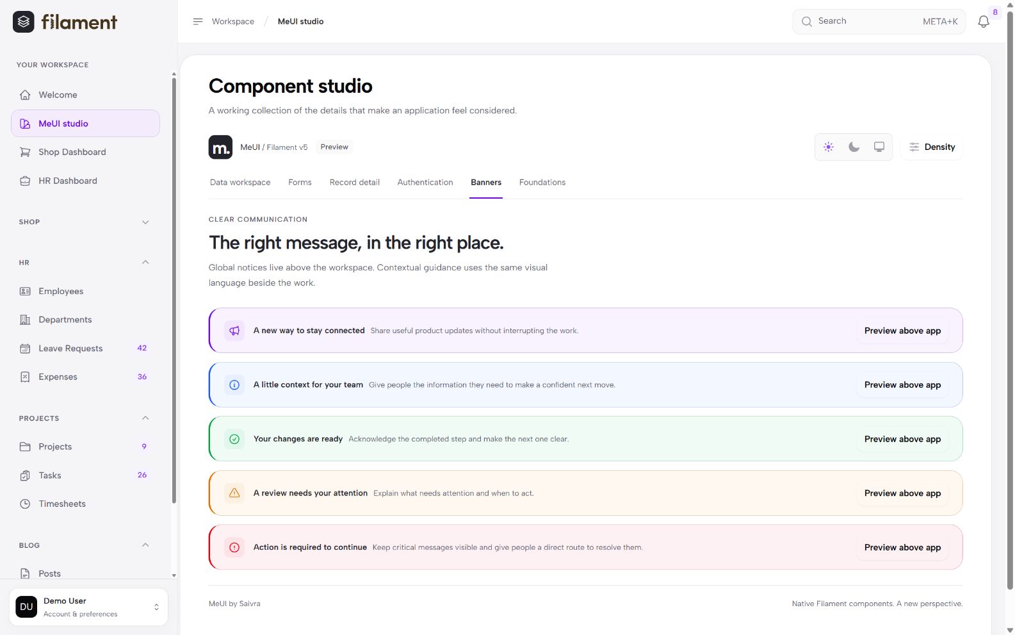1015x635 pixels.
Task: Open the Demo User account menu
Action: click(x=88, y=607)
